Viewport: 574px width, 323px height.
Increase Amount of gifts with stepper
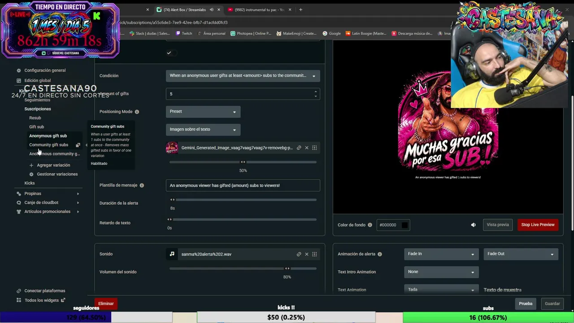pos(316,92)
